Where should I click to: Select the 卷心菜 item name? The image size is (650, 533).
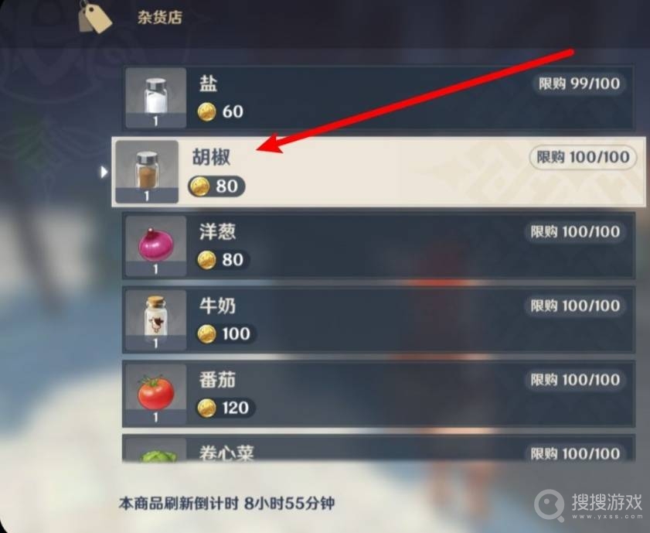226,453
